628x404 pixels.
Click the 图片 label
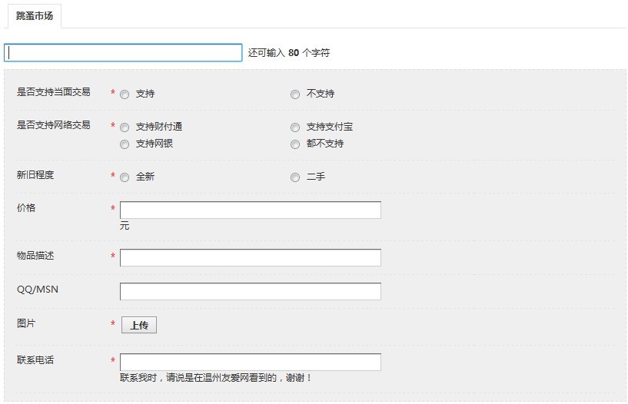(26, 323)
